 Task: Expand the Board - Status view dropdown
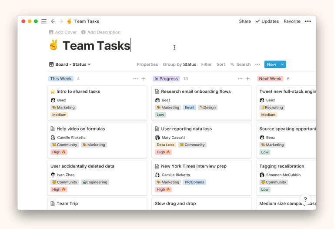tap(70, 64)
